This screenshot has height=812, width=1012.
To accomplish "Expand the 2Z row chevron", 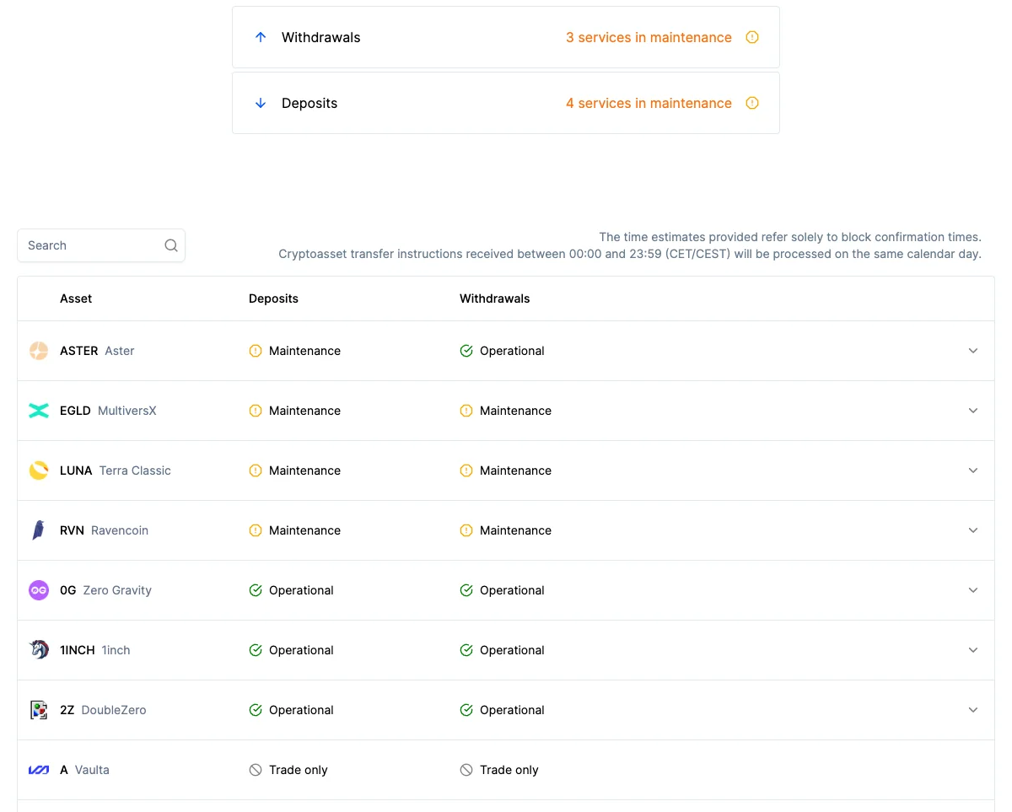I will tap(973, 710).
